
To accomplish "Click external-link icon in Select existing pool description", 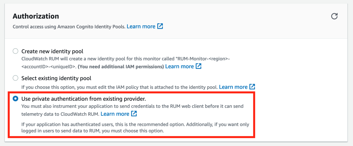I will pos(252,87).
